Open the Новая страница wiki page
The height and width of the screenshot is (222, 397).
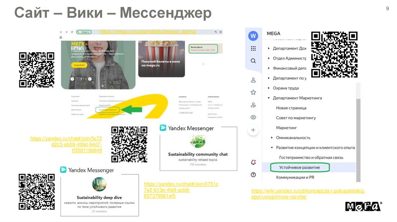click(291, 108)
